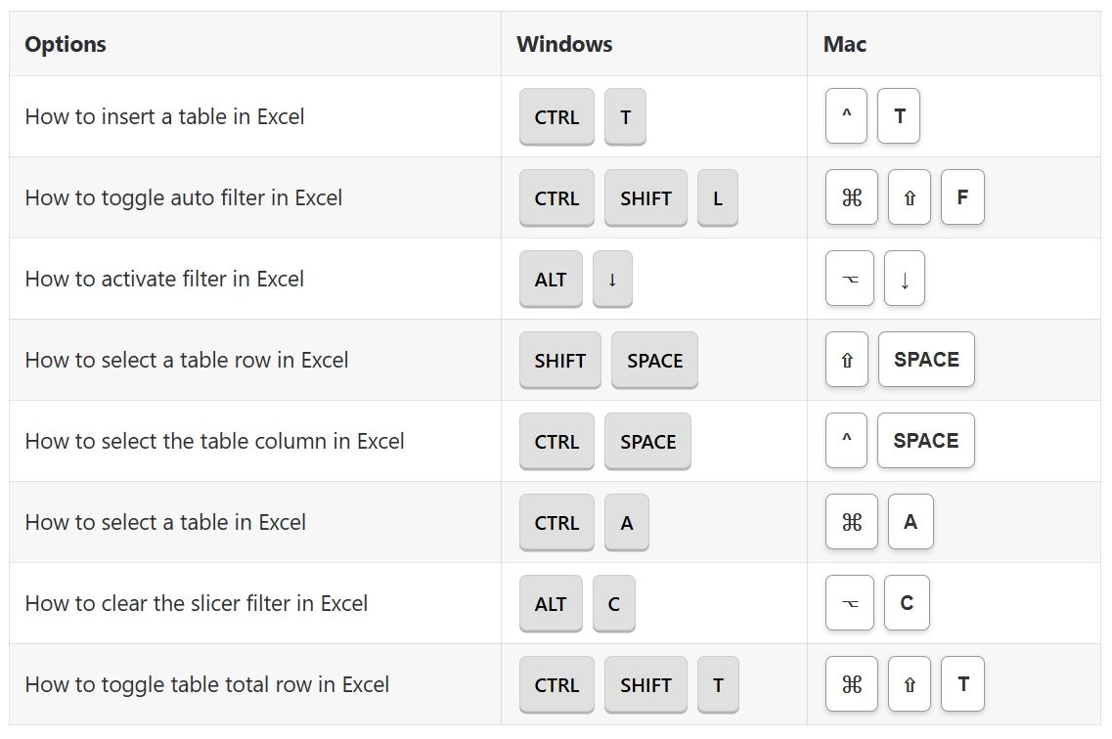Click the Mac command key in select a table row

pos(851,522)
